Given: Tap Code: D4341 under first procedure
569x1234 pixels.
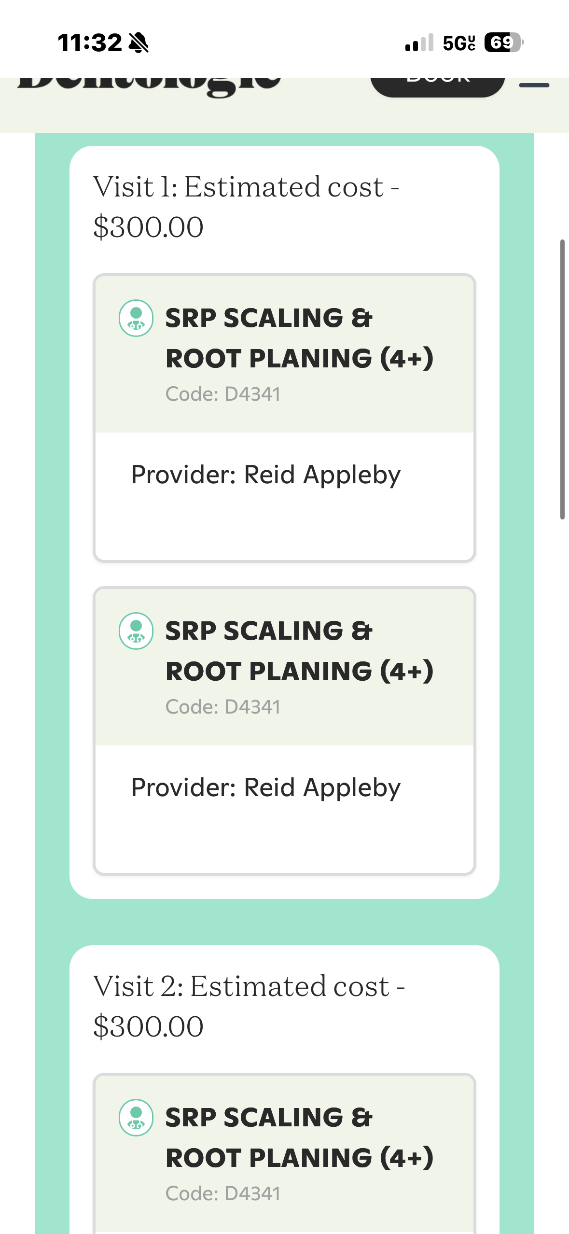Looking at the screenshot, I should [x=222, y=394].
